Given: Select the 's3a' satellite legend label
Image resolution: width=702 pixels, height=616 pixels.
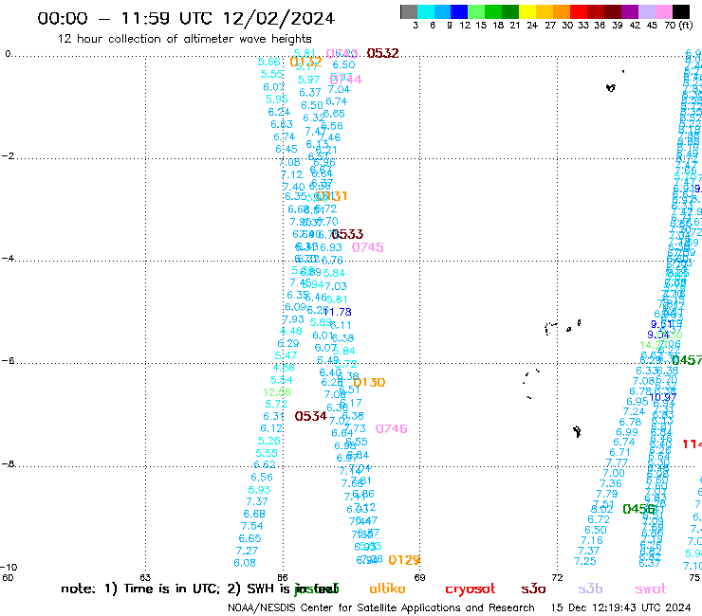Looking at the screenshot, I should (533, 589).
